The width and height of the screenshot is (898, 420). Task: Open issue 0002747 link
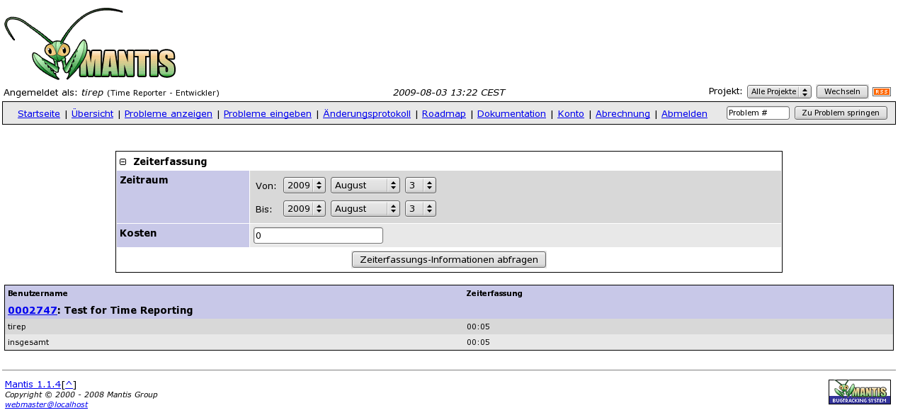[x=32, y=310]
